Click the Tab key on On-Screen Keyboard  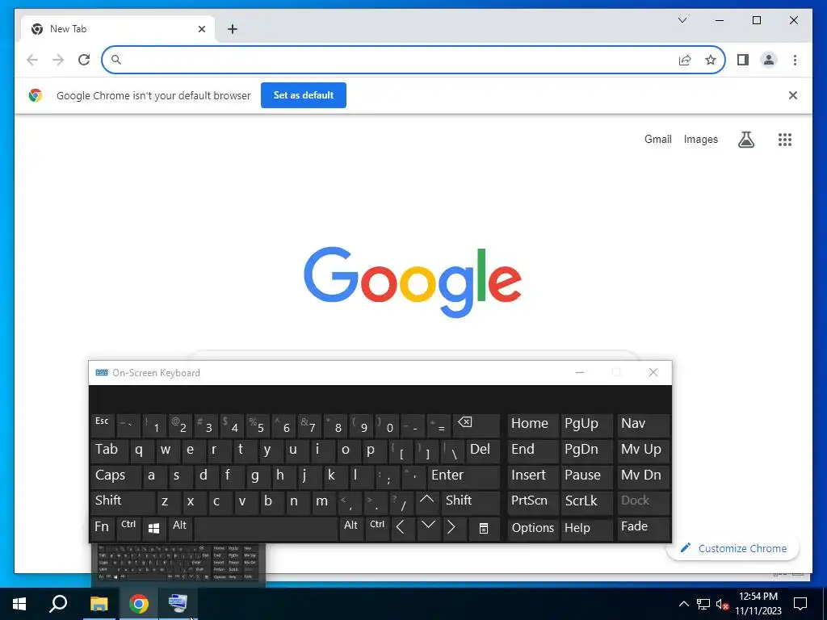(109, 450)
